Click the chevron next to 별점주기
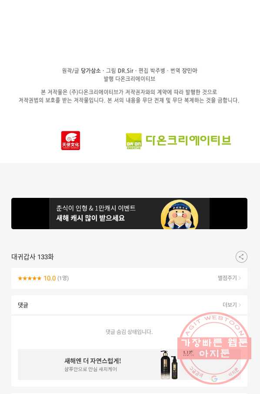 coord(240,278)
